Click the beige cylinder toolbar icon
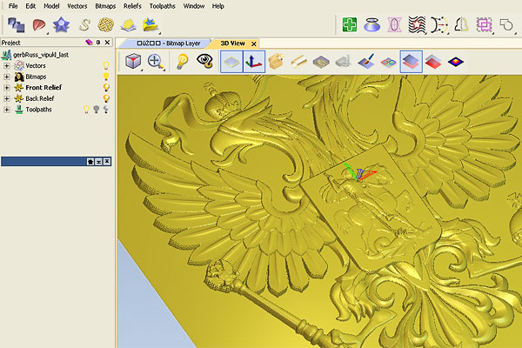 pyautogui.click(x=298, y=62)
